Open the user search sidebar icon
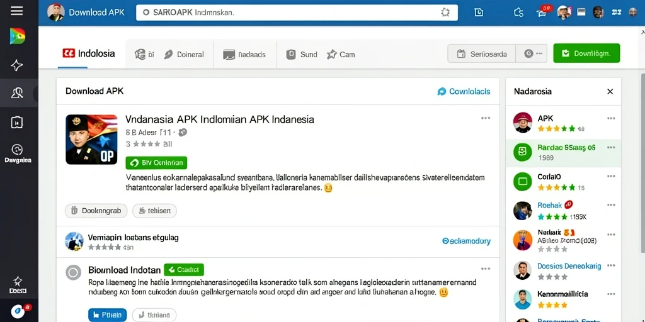Image resolution: width=645 pixels, height=322 pixels. tap(17, 93)
